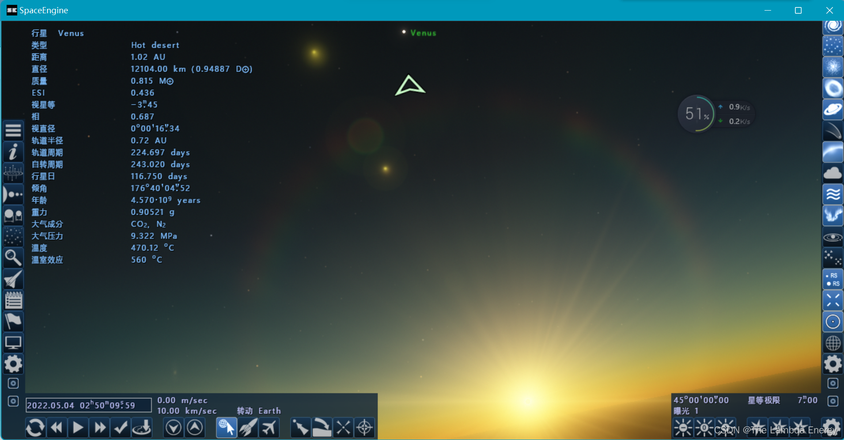Click the 224.697 days orbital period value
Image resolution: width=844 pixels, height=440 pixels.
(x=160, y=152)
